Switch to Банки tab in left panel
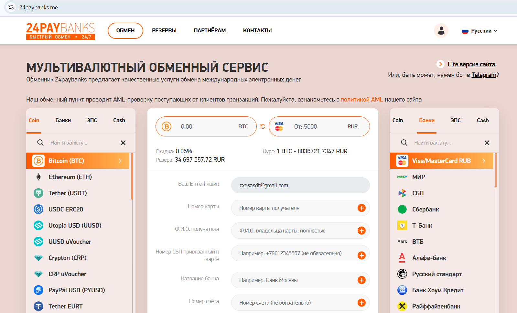 tap(63, 120)
